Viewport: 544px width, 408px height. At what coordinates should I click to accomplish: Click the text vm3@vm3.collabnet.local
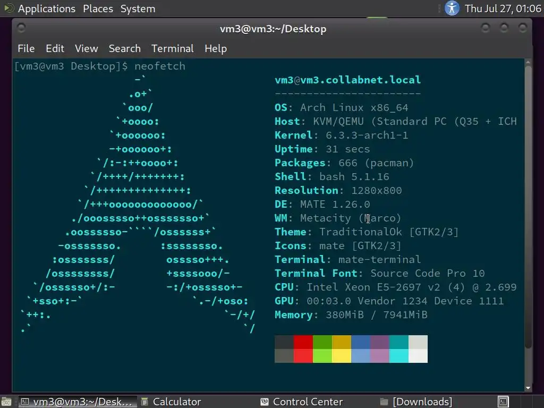(347, 80)
